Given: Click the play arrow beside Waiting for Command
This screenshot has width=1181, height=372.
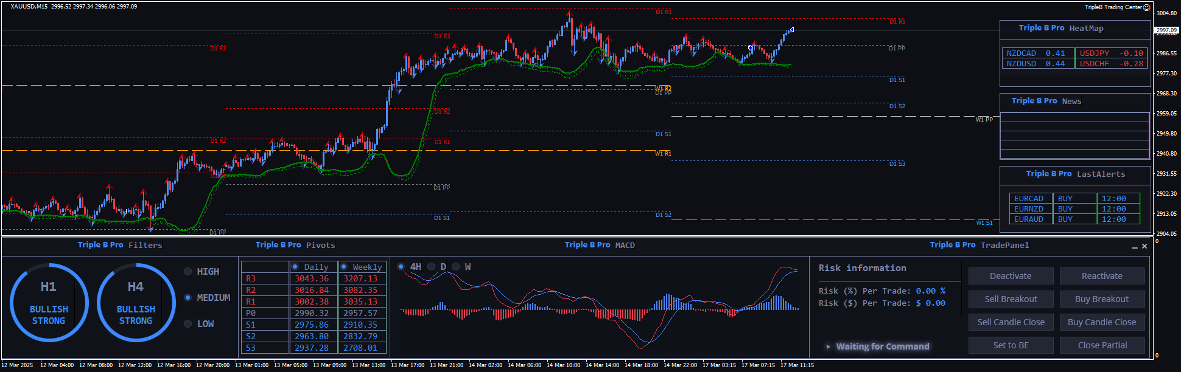Looking at the screenshot, I should point(828,346).
